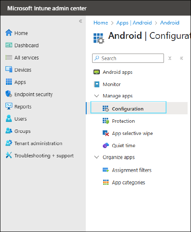
Task: Click the Assignment filters icon
Action: click(x=106, y=170)
